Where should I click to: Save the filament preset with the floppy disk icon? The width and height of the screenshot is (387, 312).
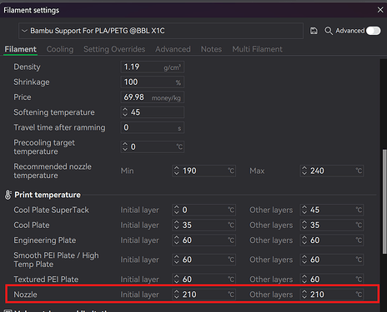point(314,31)
